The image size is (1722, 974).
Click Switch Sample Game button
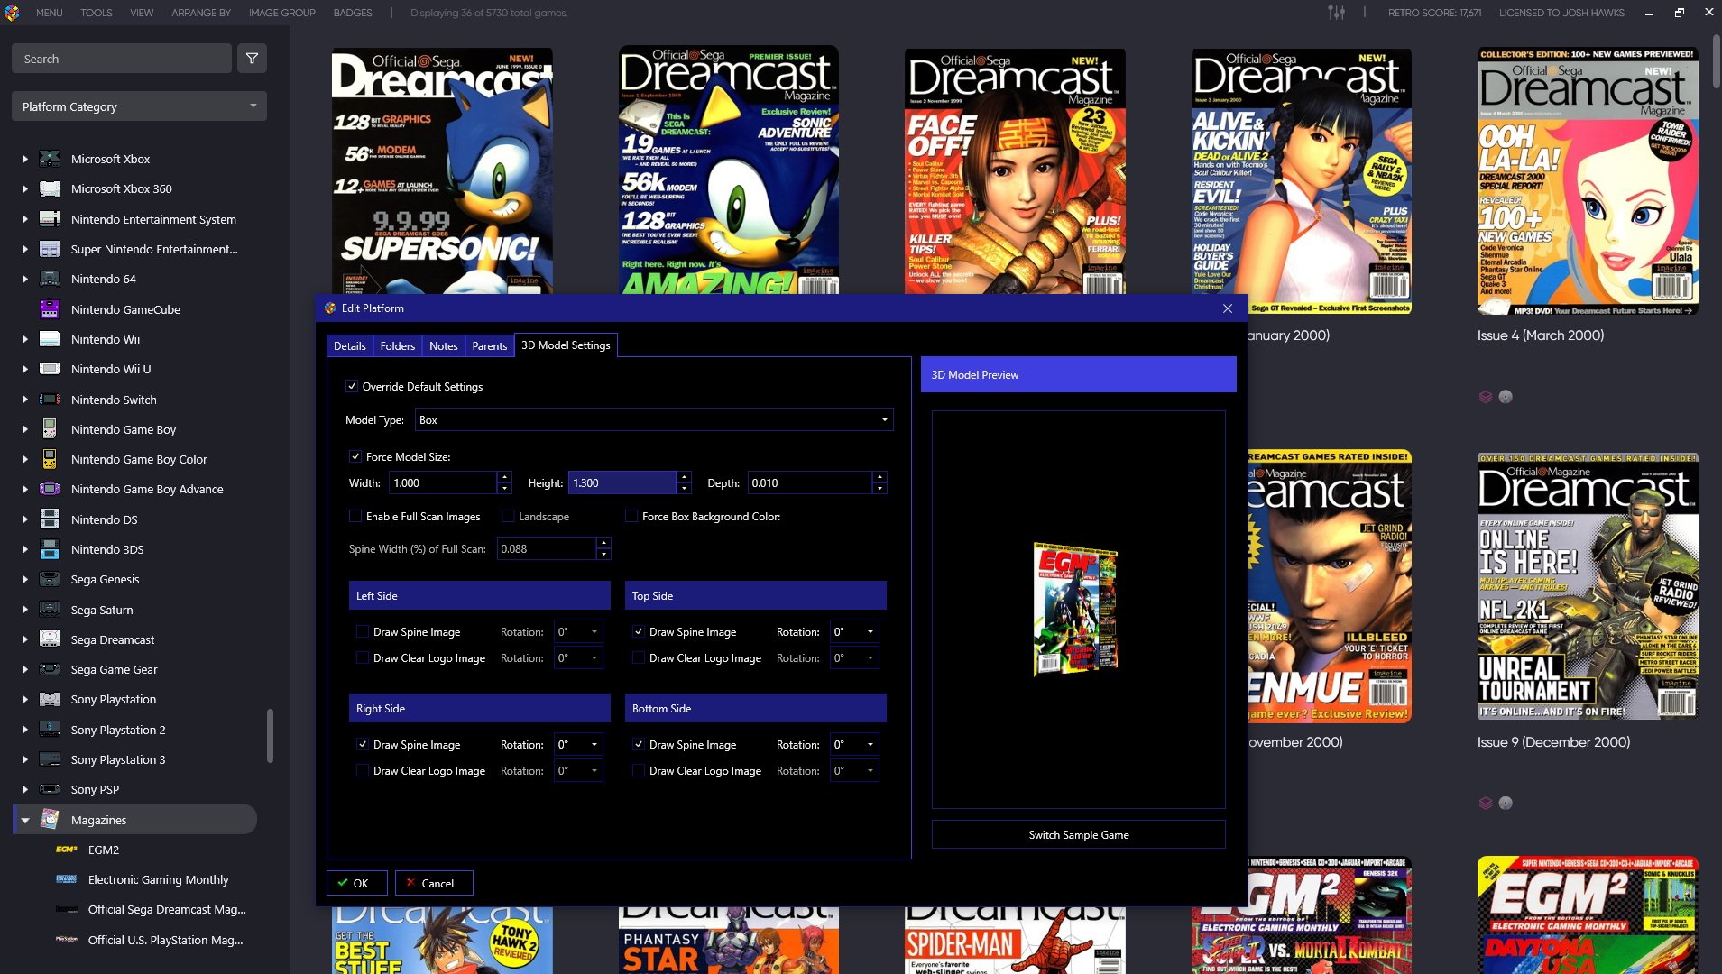pos(1079,834)
